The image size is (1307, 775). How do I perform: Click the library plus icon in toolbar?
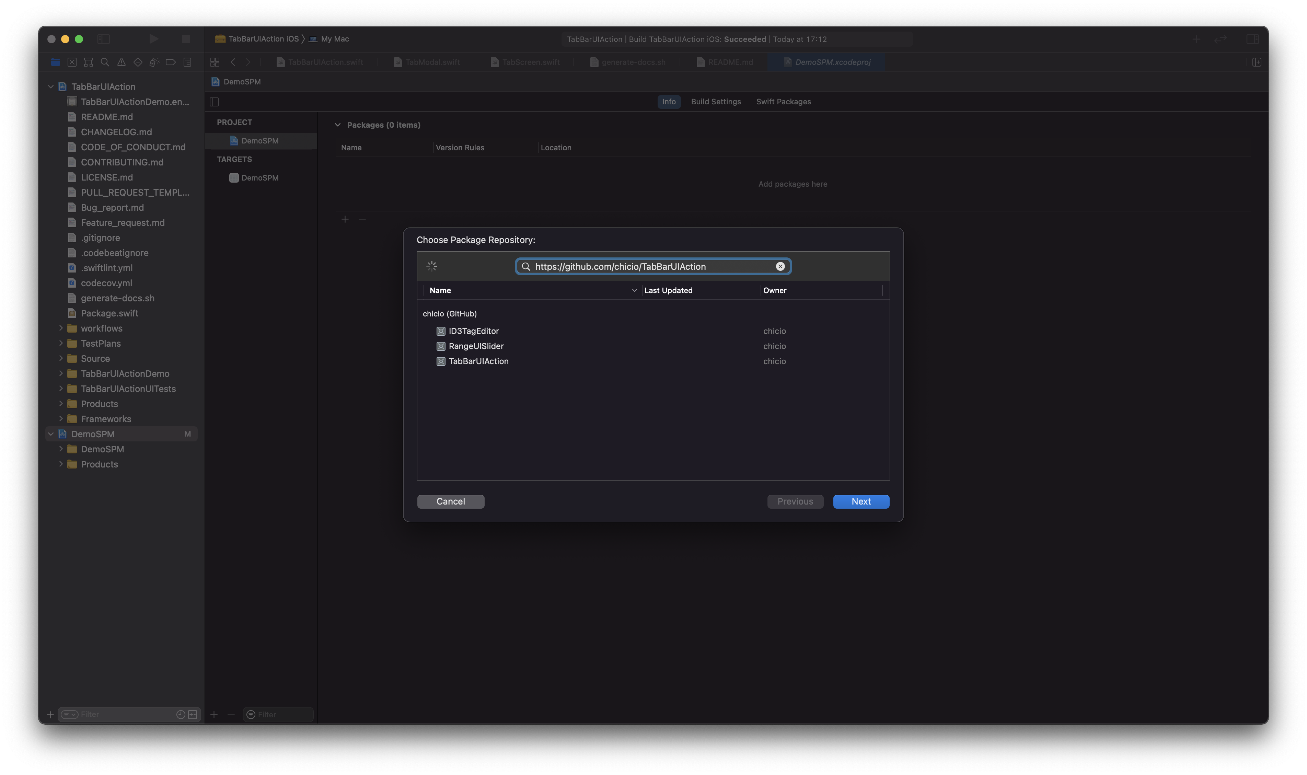(1196, 39)
